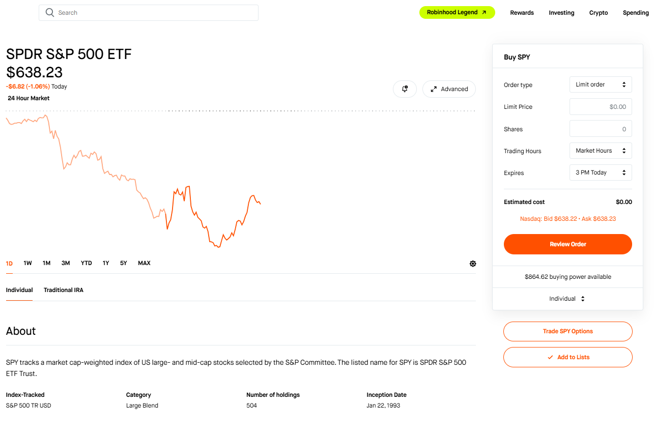The image size is (654, 434).
Task: Open the Order type dropdown
Action: (601, 84)
